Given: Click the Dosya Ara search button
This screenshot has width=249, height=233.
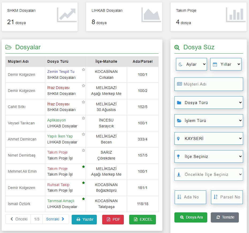Looking at the screenshot, I should tap(191, 217).
